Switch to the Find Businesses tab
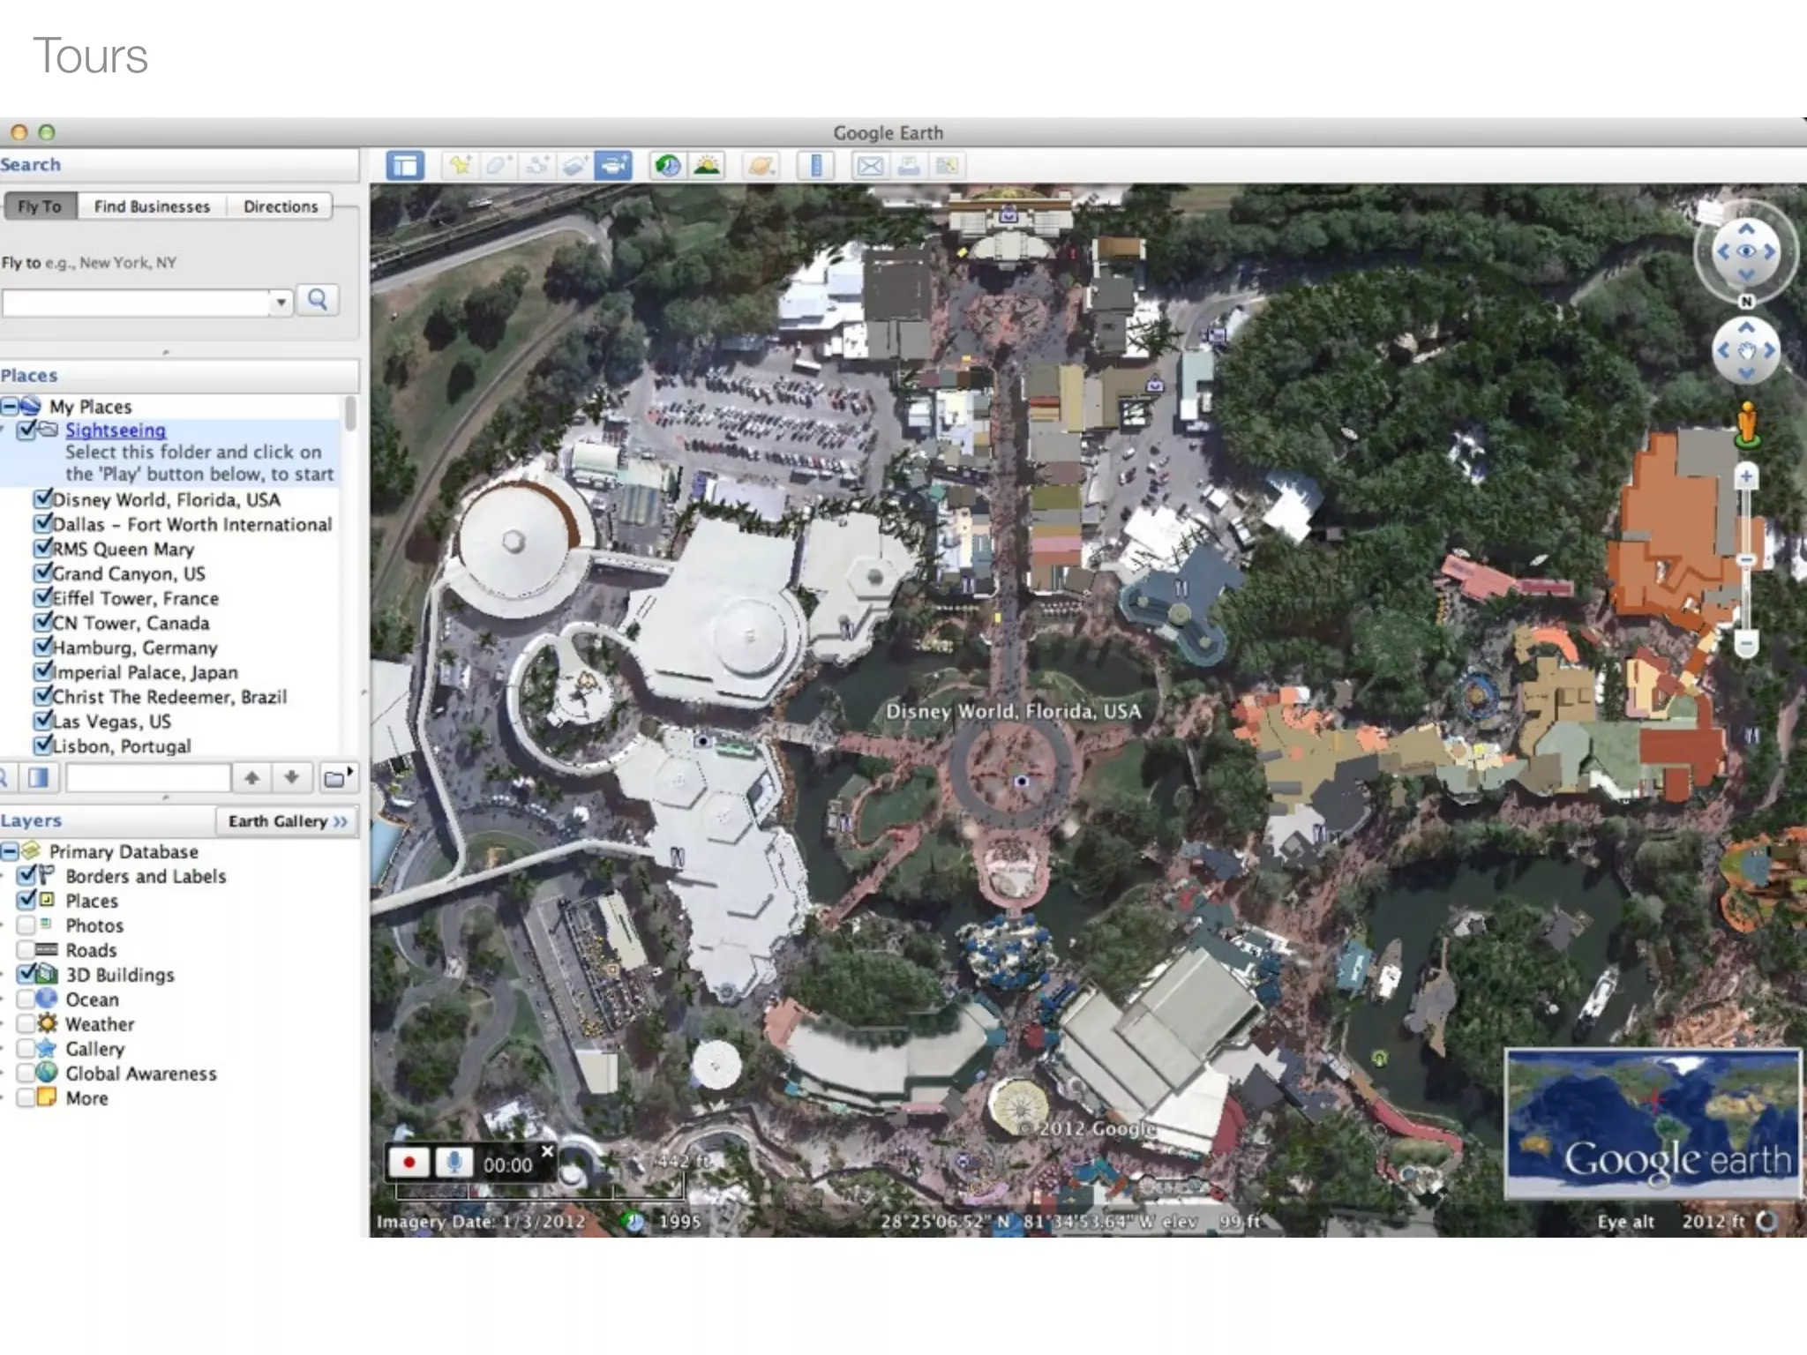The width and height of the screenshot is (1807, 1355). tap(152, 206)
